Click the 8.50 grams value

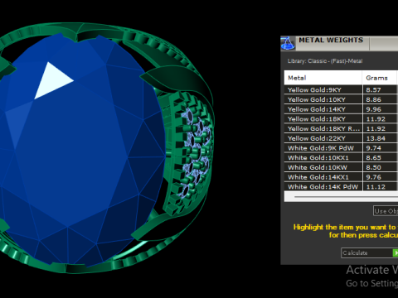[x=373, y=167]
